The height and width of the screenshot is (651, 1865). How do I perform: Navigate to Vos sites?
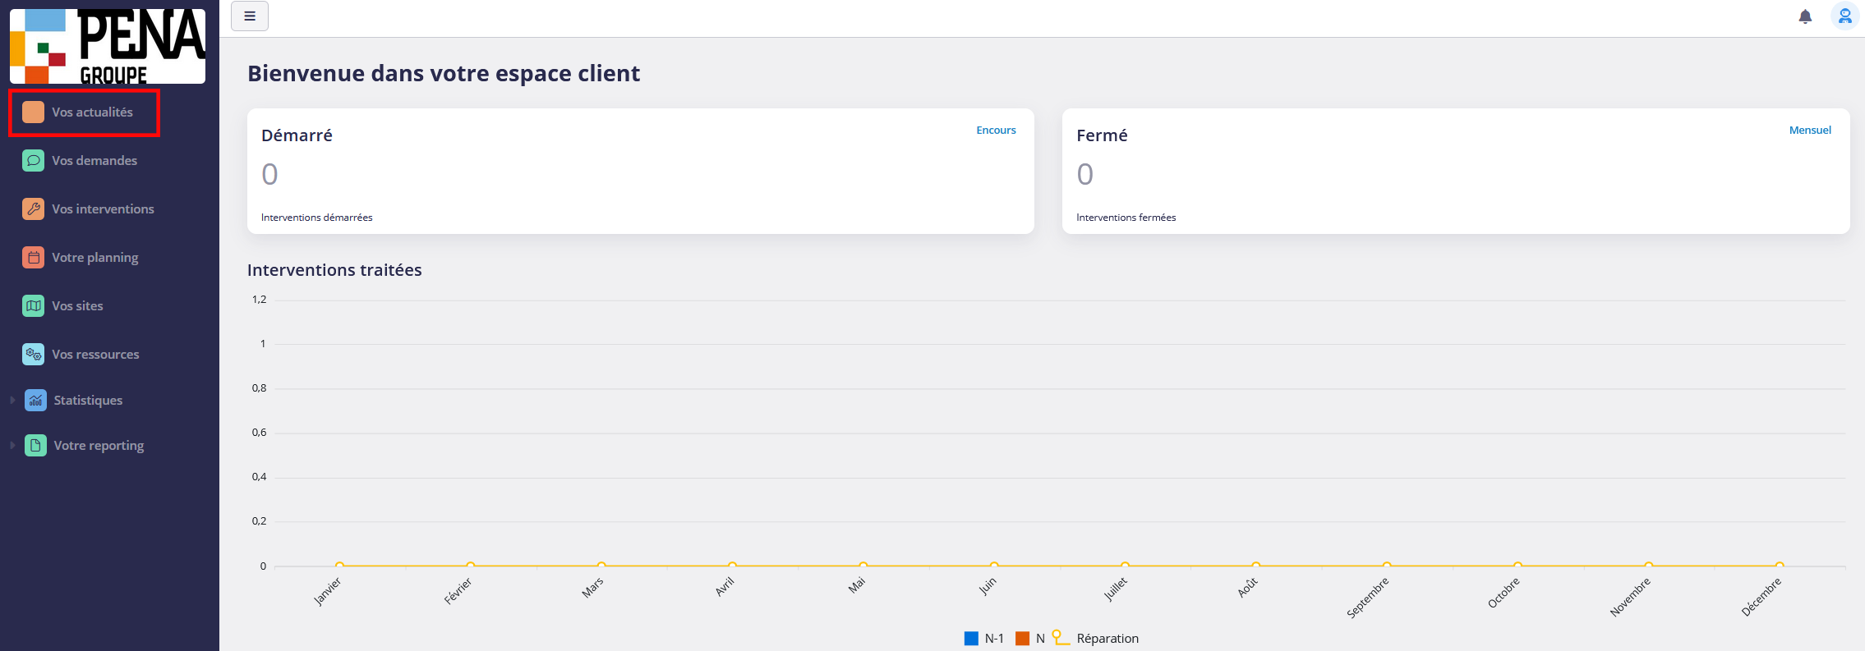[77, 305]
